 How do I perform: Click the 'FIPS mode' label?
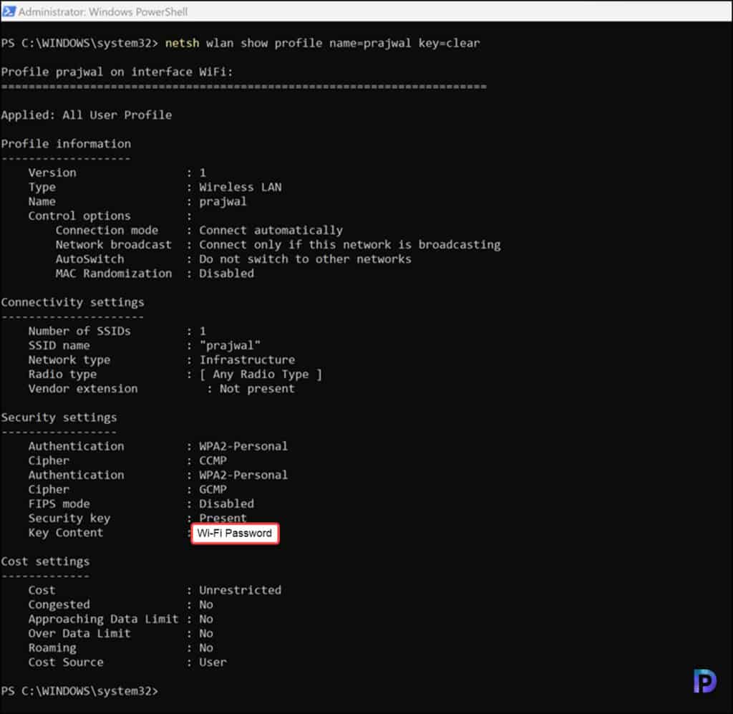[x=59, y=503]
